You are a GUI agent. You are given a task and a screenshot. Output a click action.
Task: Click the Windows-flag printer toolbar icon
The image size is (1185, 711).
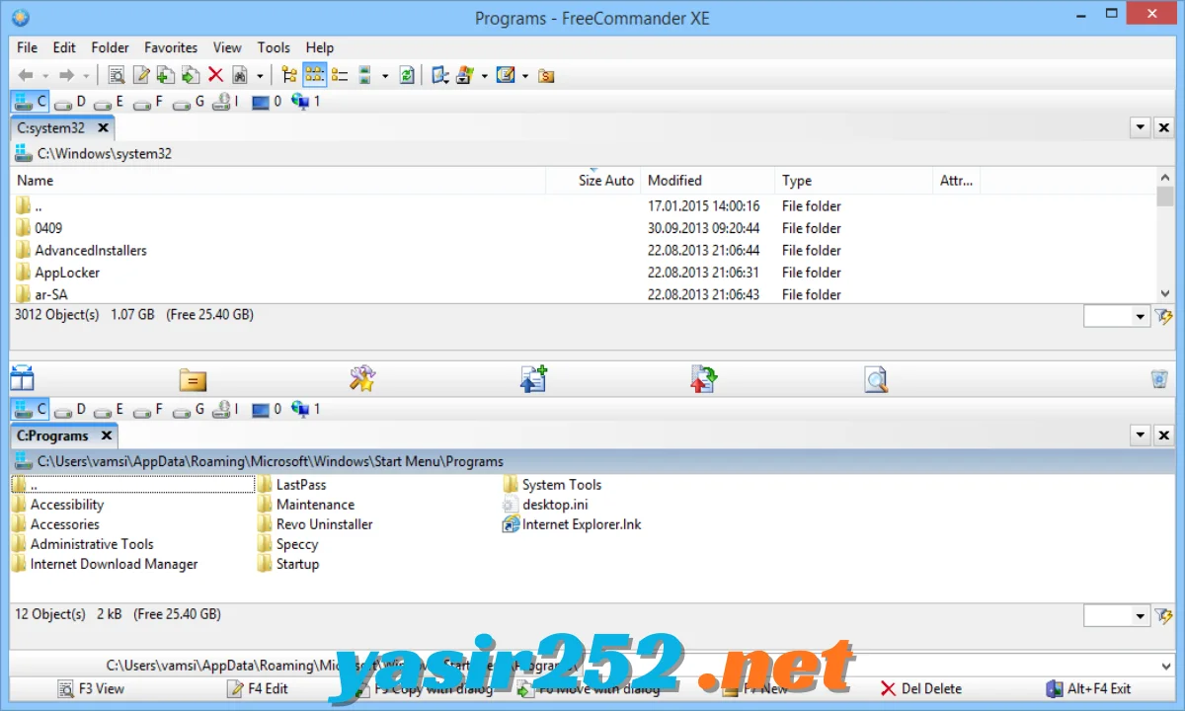[465, 75]
